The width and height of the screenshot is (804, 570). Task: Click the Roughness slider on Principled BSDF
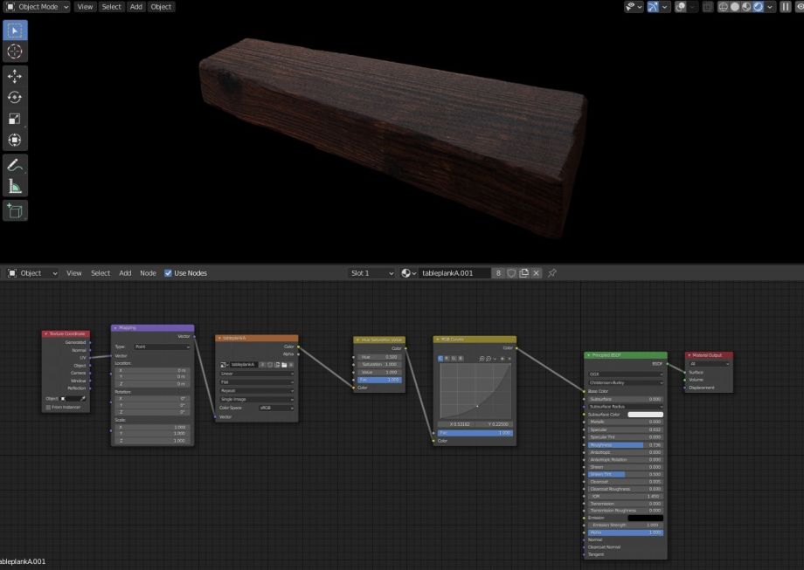[624, 444]
